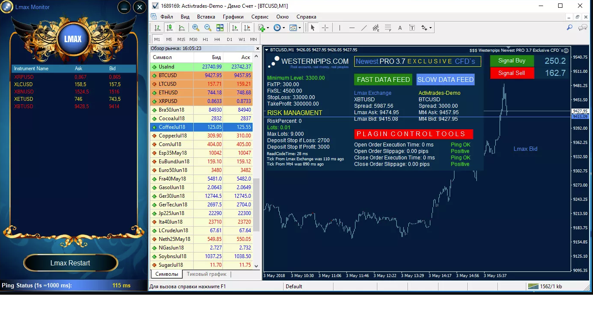Close the Обзор рынка panel
This screenshot has height=321, width=593.
[x=258, y=49]
